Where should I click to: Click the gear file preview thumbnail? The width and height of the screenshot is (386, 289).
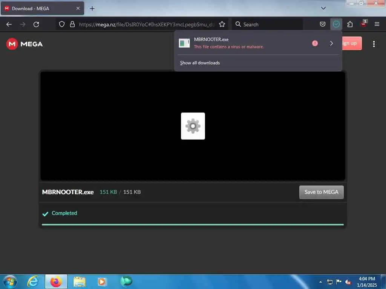coord(193,126)
